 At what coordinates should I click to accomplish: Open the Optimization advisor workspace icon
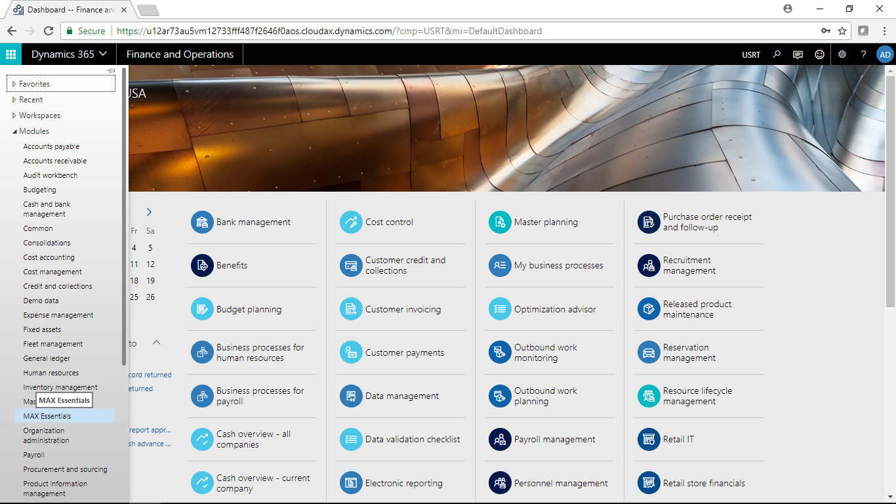500,309
